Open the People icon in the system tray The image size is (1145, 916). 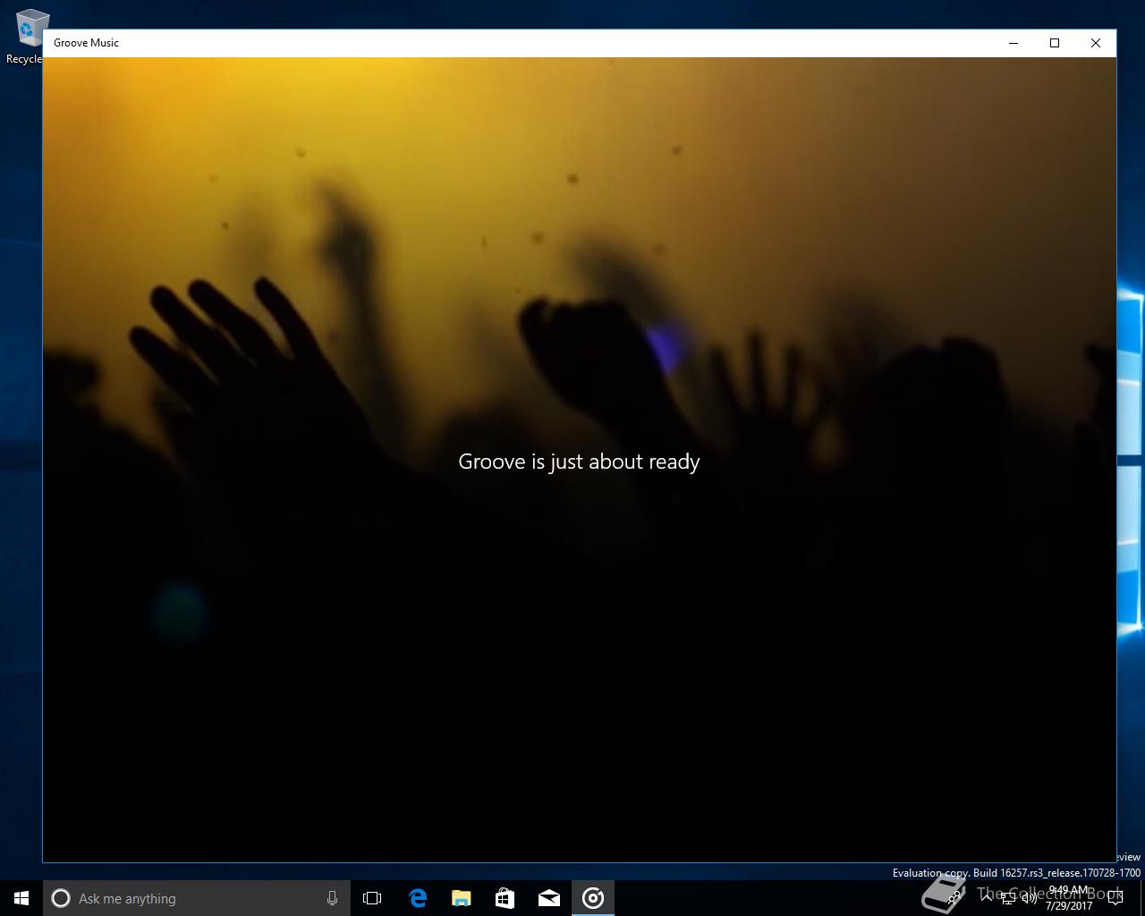[x=954, y=898]
